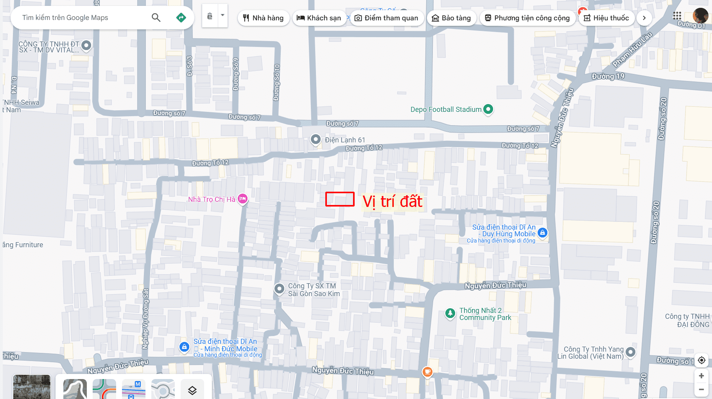
Task: Open the Google apps grid
Action: [x=677, y=16]
